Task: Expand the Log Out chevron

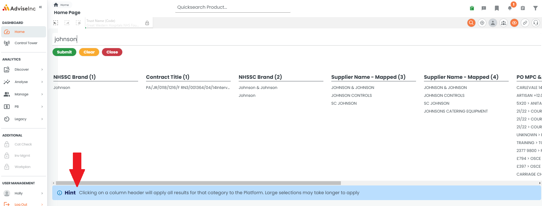Action: pyautogui.click(x=42, y=205)
